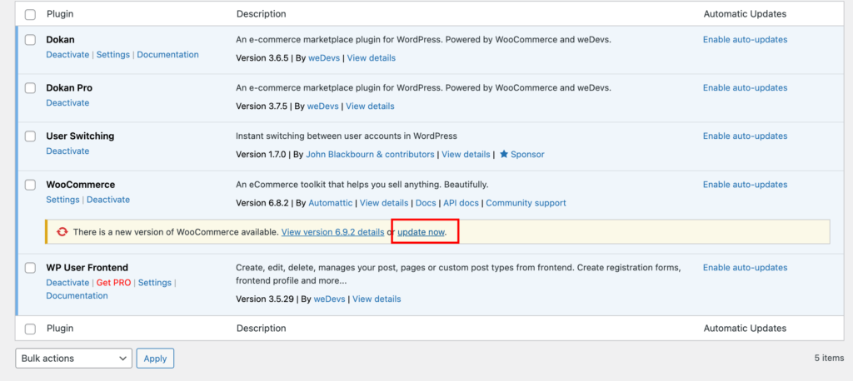Click the Dokan Pro plugin name

pos(69,88)
